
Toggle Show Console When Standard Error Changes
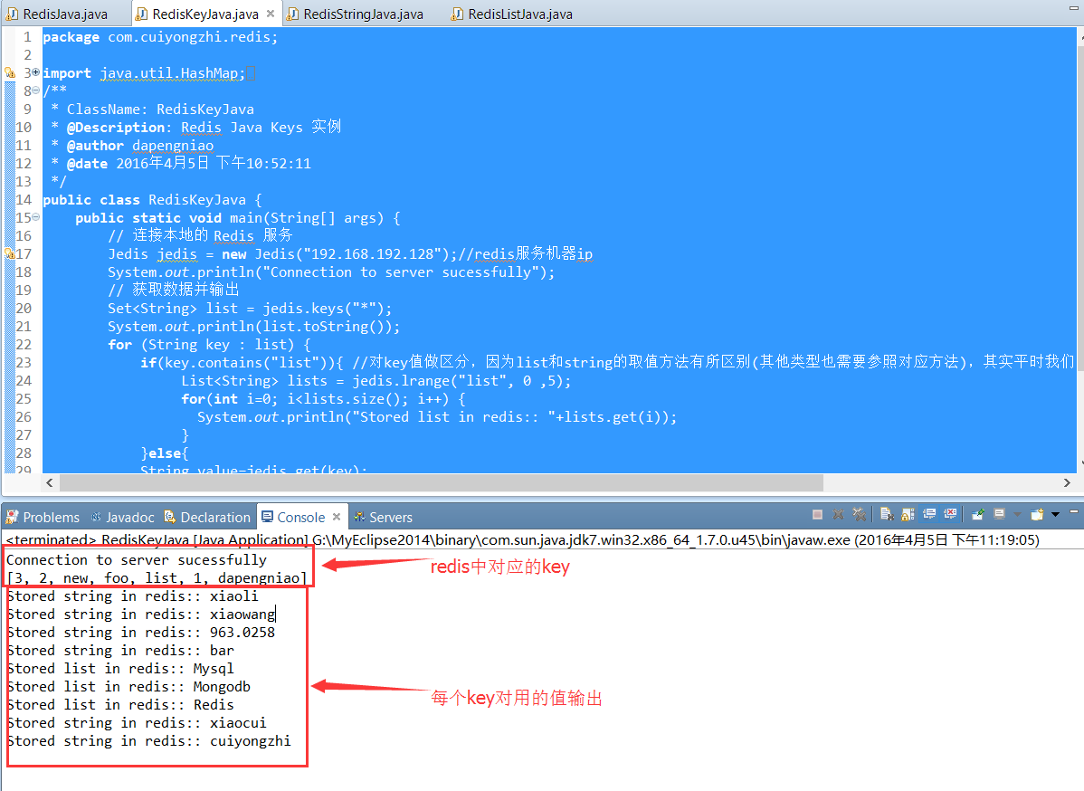950,514
